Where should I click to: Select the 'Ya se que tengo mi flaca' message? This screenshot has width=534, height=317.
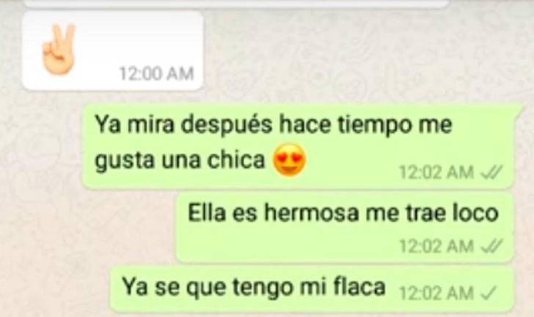312,289
